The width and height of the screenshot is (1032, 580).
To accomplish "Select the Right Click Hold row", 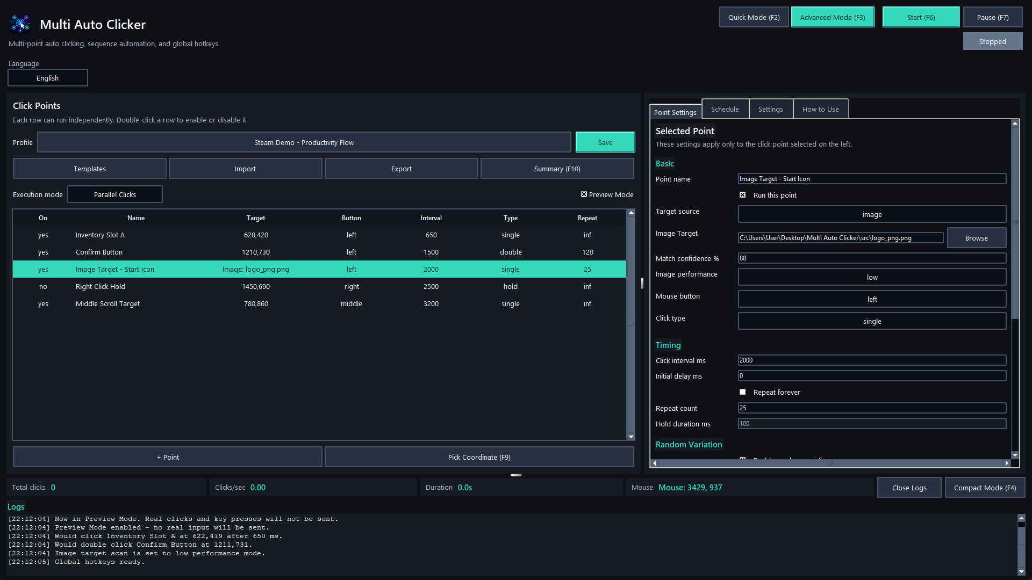I will point(319,287).
